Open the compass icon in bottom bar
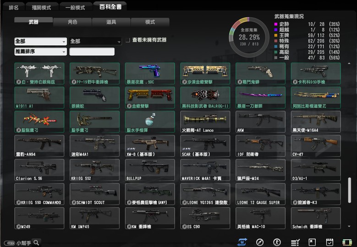 (x=260, y=242)
